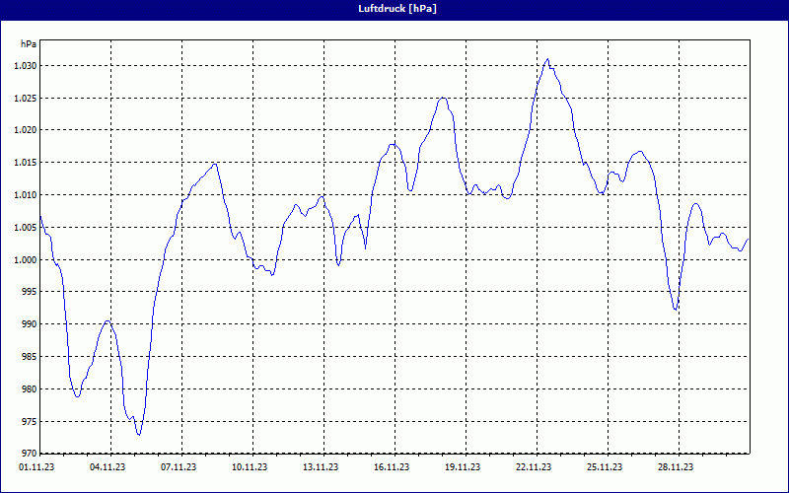The width and height of the screenshot is (789, 493).
Task: Select the 22.11.23 date label
Action: coord(533,467)
